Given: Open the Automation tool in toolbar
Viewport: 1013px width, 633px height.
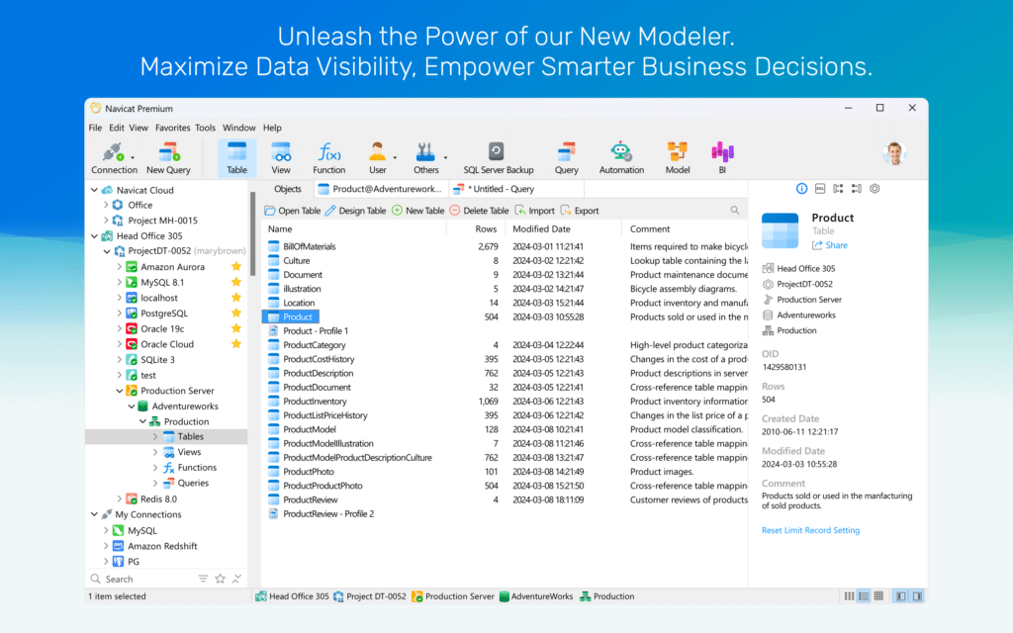Looking at the screenshot, I should pyautogui.click(x=621, y=158).
